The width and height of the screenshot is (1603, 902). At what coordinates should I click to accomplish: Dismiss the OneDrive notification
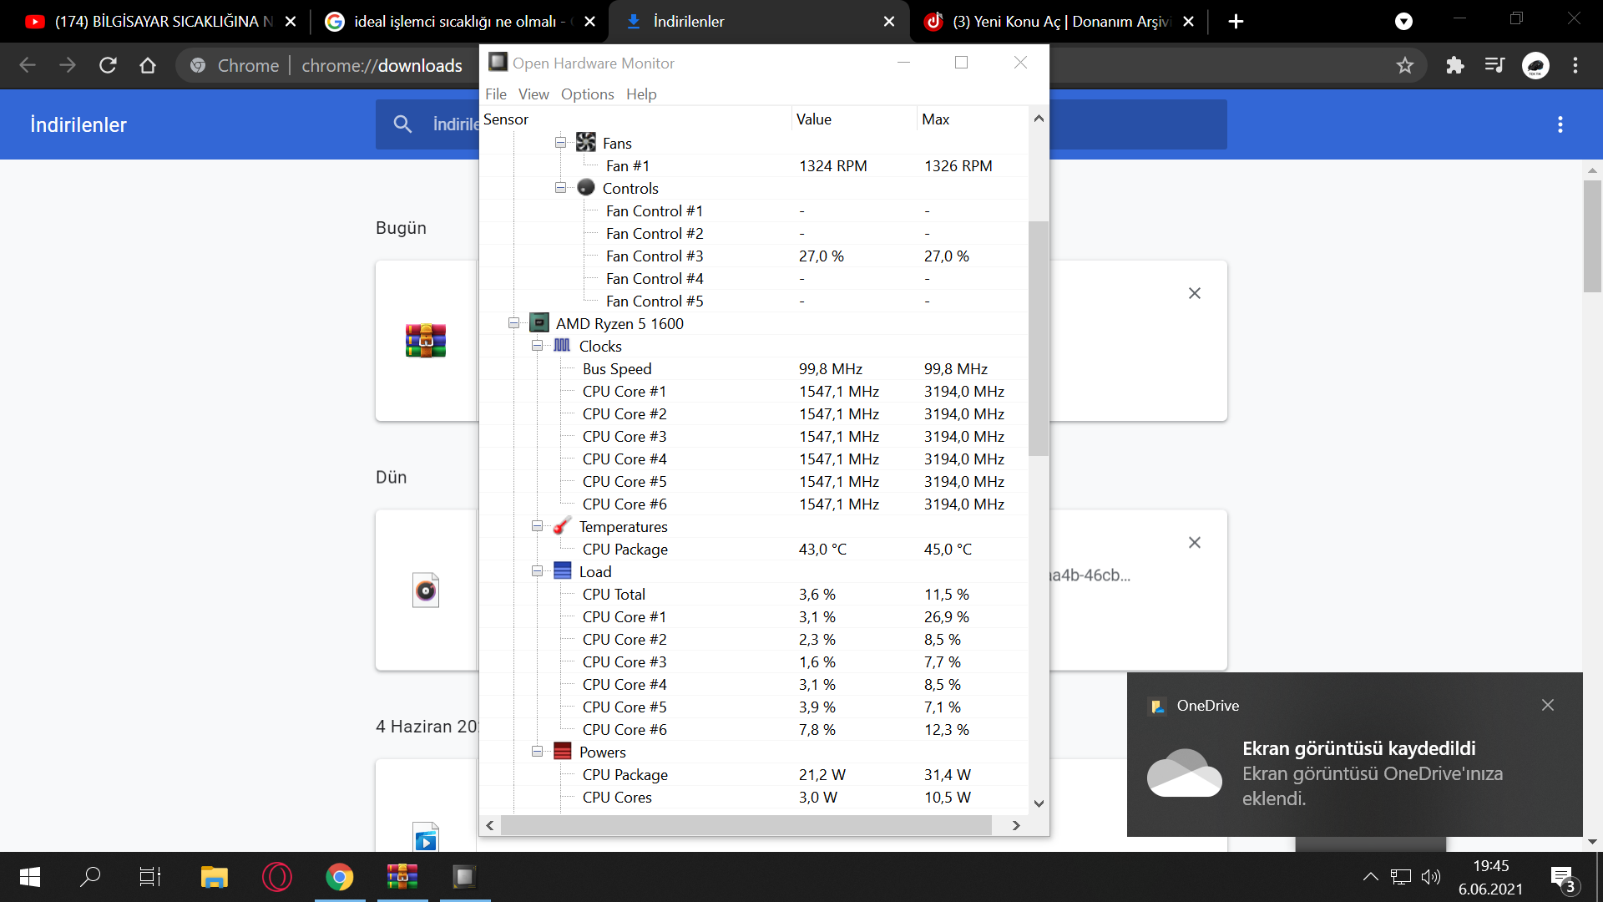[x=1548, y=706]
